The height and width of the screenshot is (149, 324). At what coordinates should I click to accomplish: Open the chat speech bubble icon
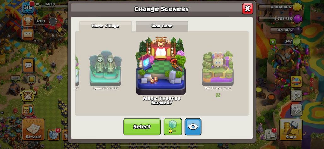pyautogui.click(x=28, y=66)
